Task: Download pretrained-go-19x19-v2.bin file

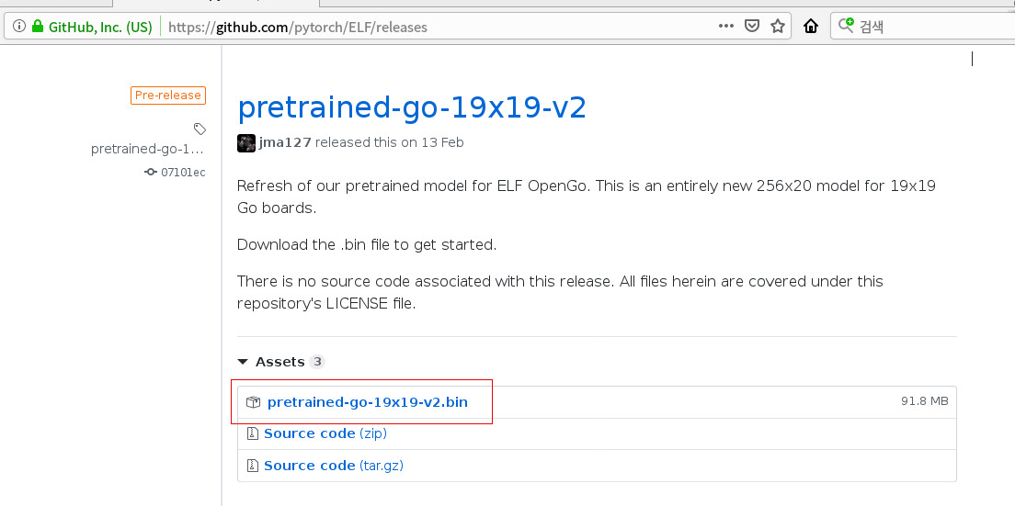Action: (x=367, y=402)
